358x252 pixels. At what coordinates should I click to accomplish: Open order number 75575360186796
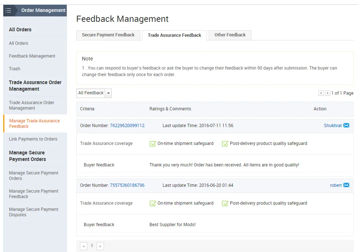127,185
